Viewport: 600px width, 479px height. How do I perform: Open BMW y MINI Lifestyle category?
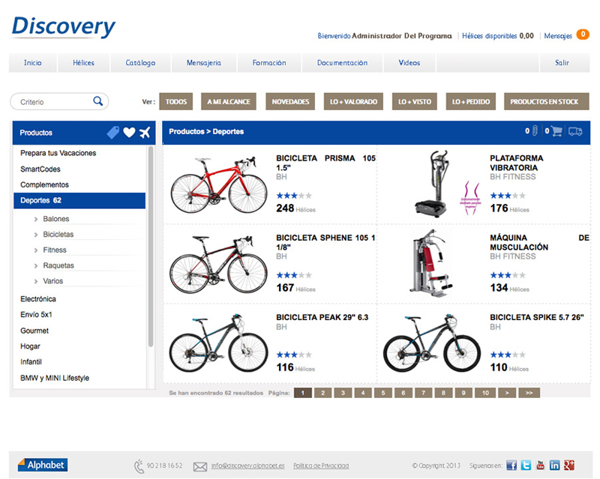coord(55,378)
